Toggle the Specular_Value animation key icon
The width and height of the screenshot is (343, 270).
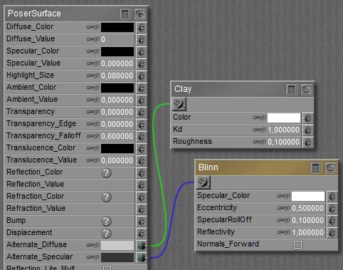(x=93, y=63)
